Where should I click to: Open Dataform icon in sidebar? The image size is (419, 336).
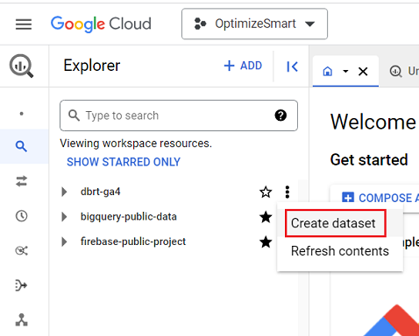(x=21, y=285)
